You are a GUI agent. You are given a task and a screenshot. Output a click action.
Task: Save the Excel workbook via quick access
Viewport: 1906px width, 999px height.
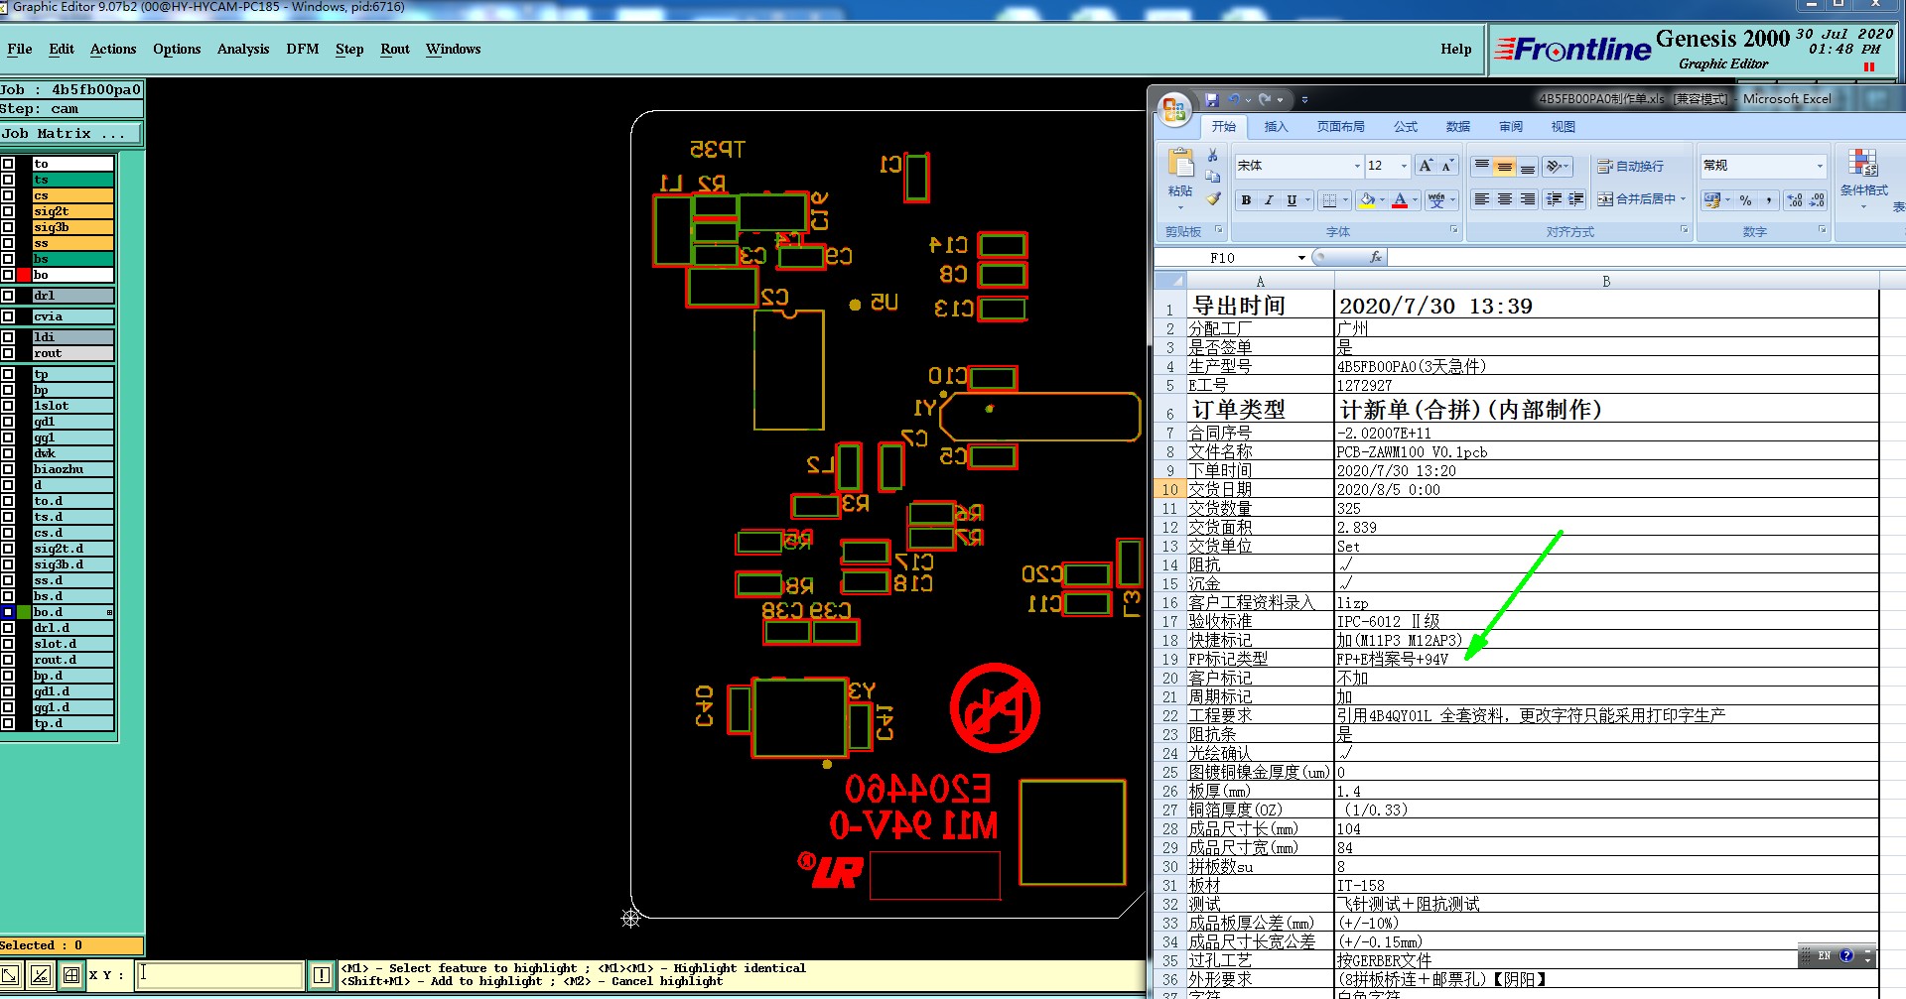1212,99
